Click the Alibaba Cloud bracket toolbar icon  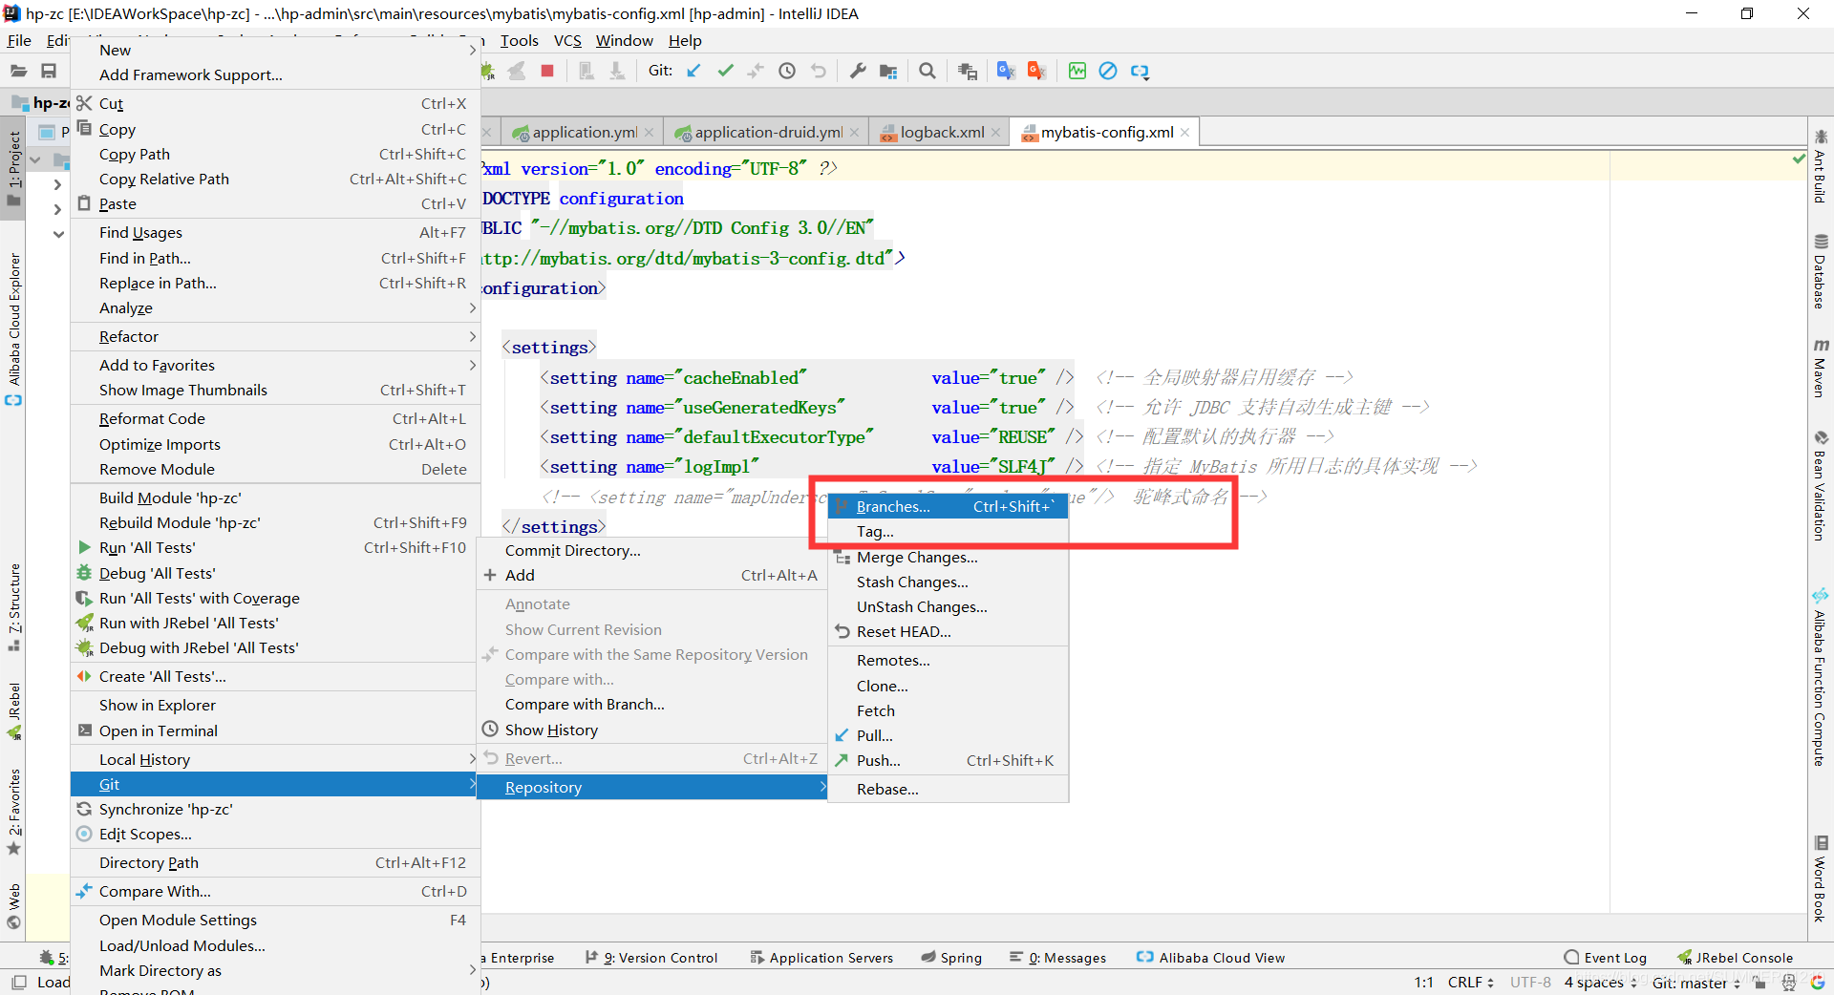(x=1140, y=71)
